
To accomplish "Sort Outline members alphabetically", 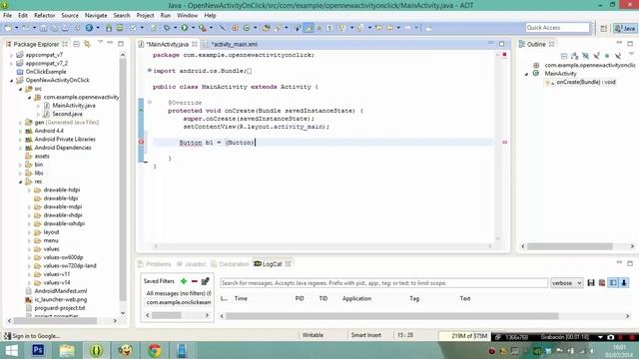I will coord(575,56).
